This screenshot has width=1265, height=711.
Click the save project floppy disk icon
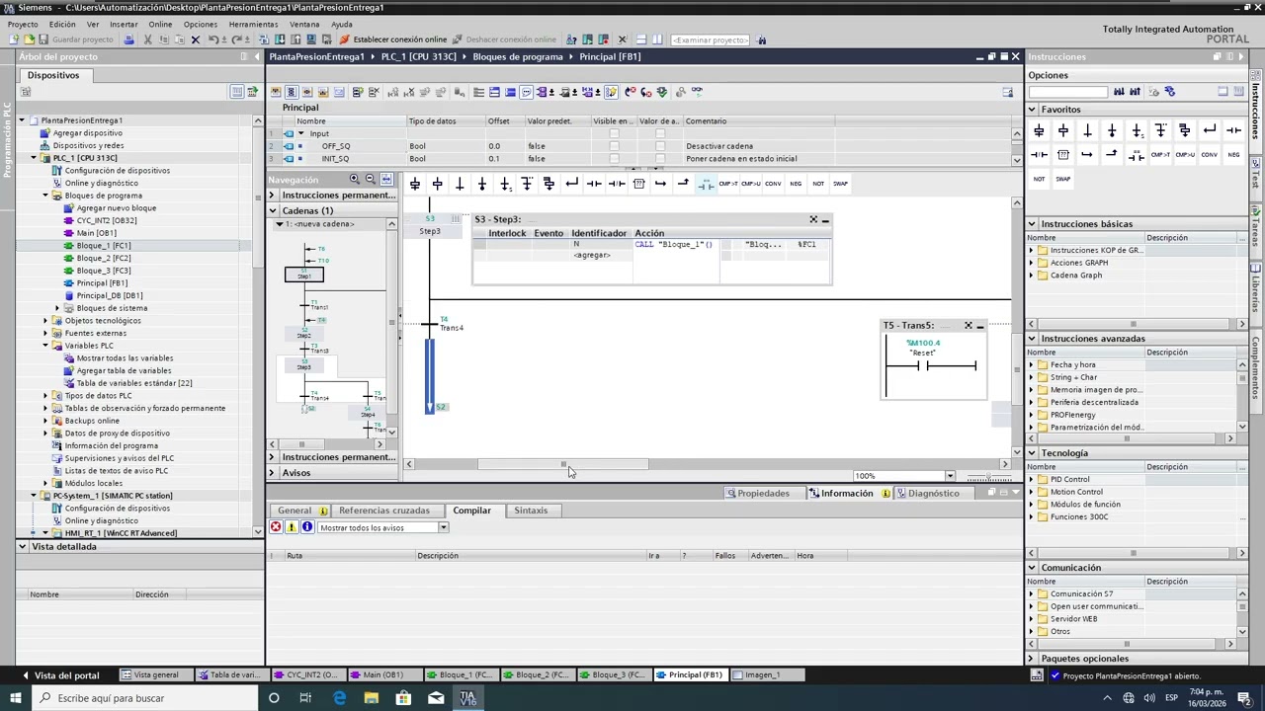click(x=44, y=39)
